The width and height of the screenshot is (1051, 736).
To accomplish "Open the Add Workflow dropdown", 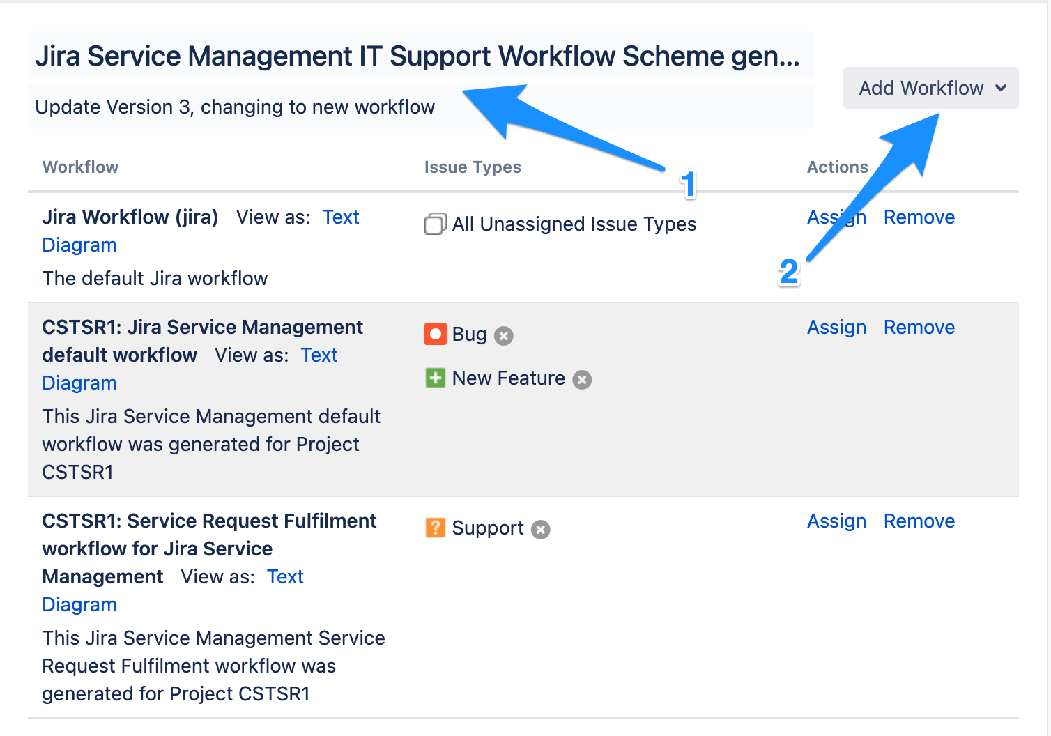I will coord(921,89).
